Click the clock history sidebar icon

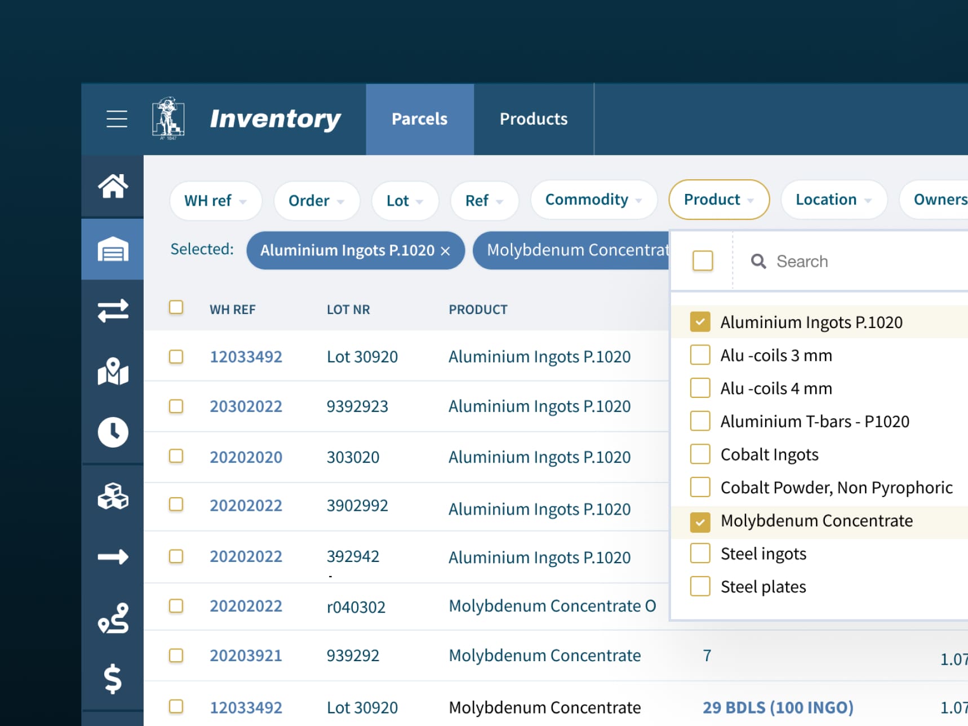click(113, 432)
